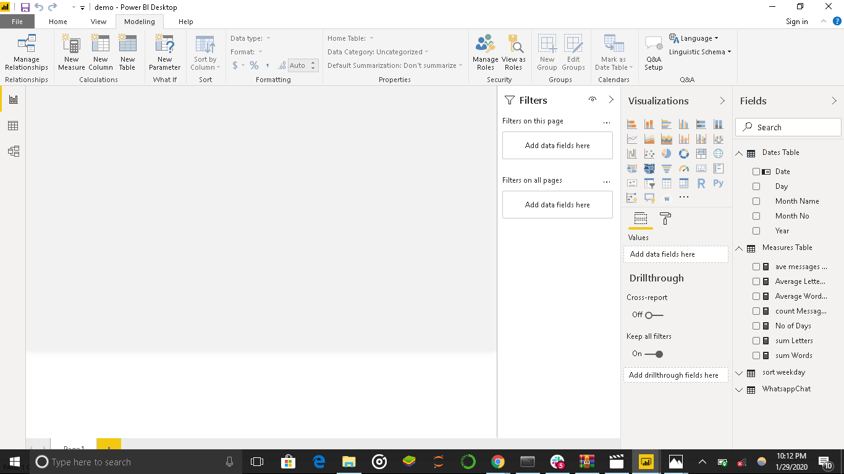The width and height of the screenshot is (844, 474).
Task: Check the Year field checkbox
Action: pos(756,231)
